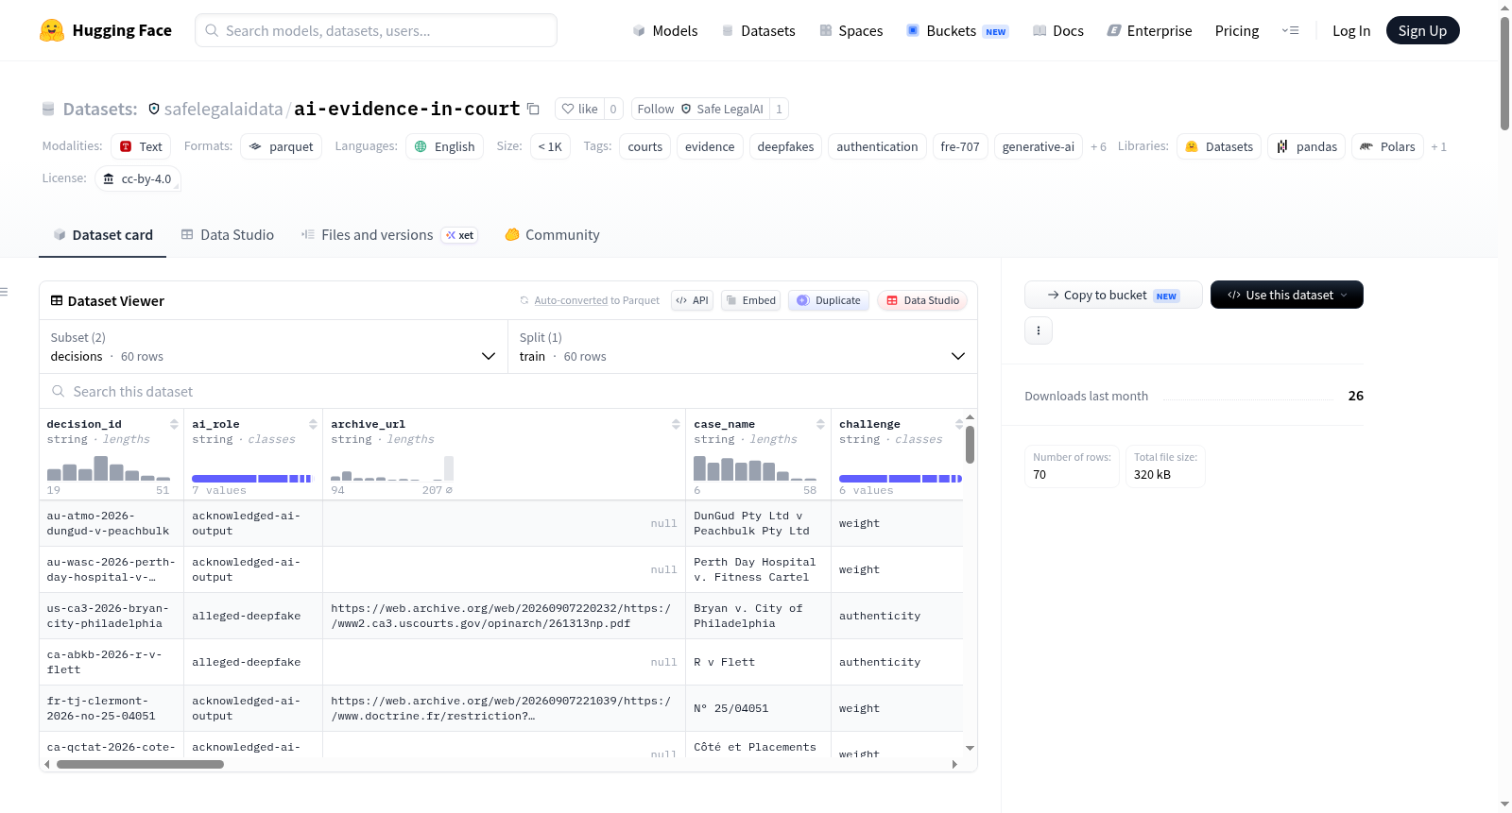Click the decision_id lengths histogram
The width and height of the screenshot is (1512, 813).
pyautogui.click(x=109, y=468)
